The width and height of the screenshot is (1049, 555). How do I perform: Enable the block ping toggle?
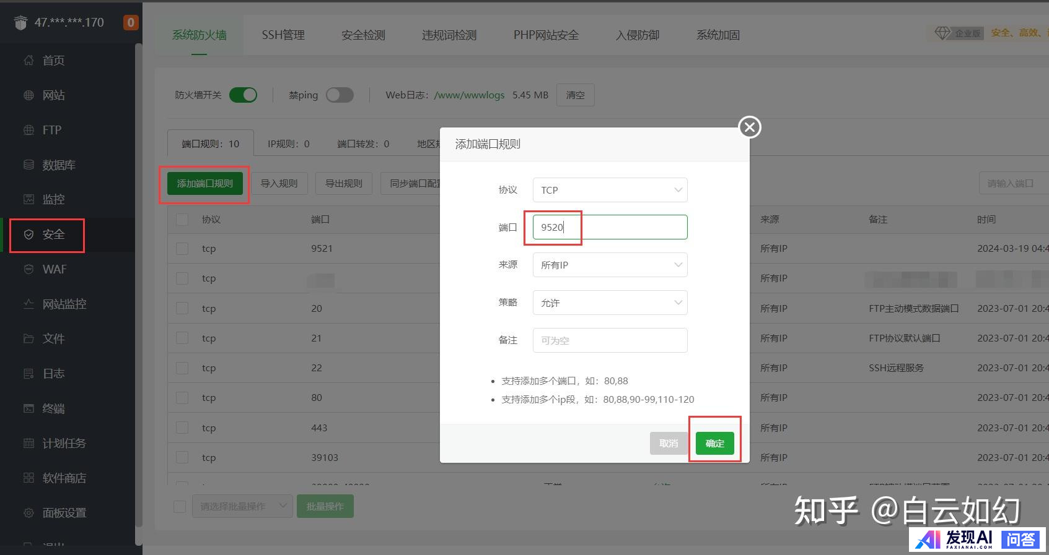coord(340,95)
